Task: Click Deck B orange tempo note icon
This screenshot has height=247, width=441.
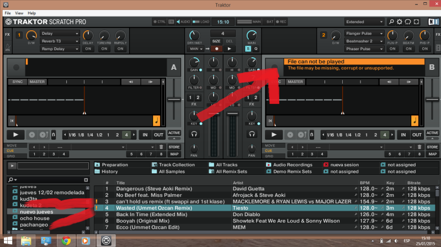Action: pos(415,120)
